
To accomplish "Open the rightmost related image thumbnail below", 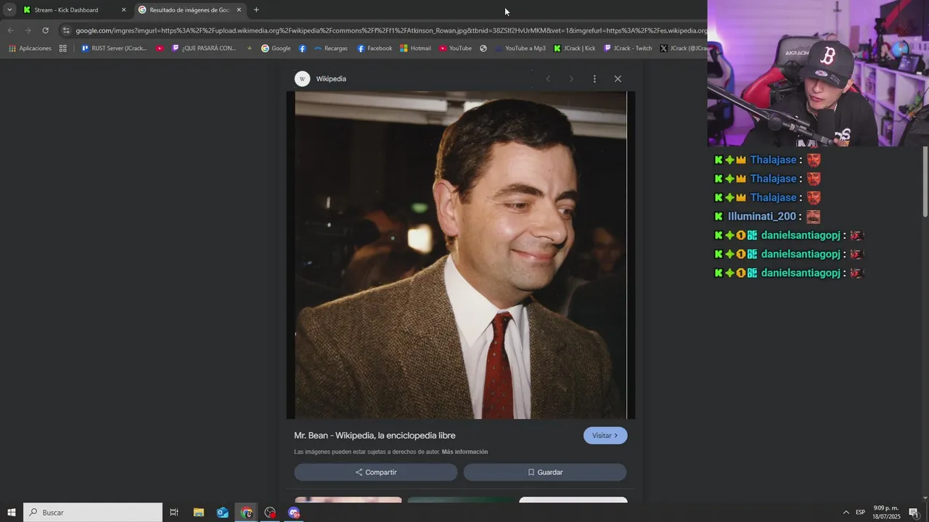I will 573,500.
